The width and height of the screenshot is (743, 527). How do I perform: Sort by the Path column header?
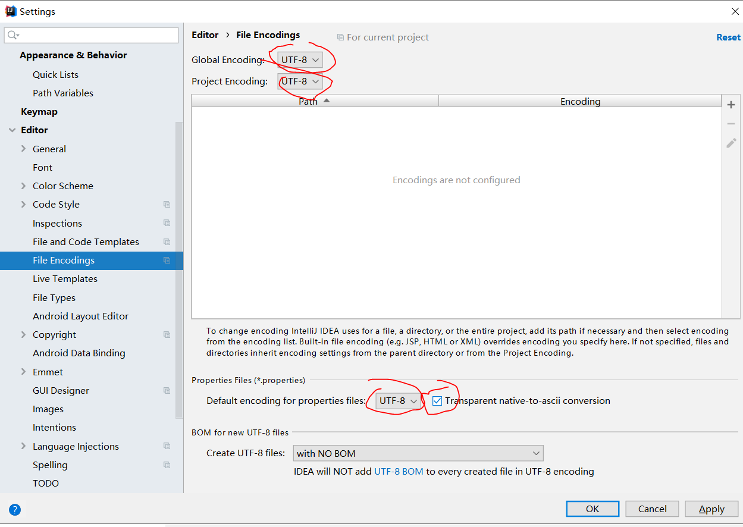[315, 101]
